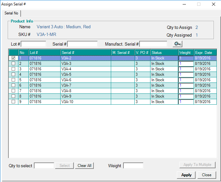The image size is (221, 182).
Task: Tick the checkbox for serial V3A-10
Action: (13, 102)
